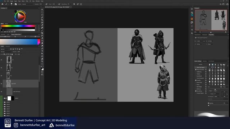
Task: Open the File menu
Action: pos(5,1)
